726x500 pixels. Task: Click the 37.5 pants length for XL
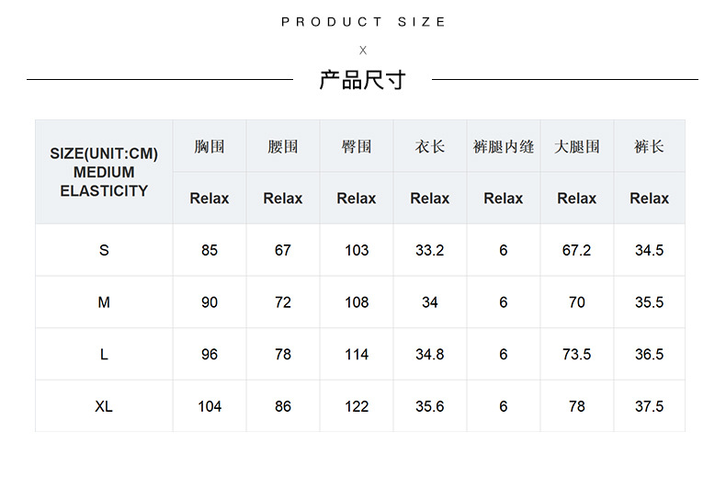click(x=649, y=406)
